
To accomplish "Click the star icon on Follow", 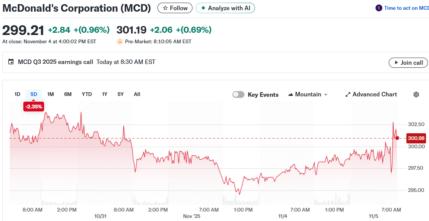I will pos(165,8).
